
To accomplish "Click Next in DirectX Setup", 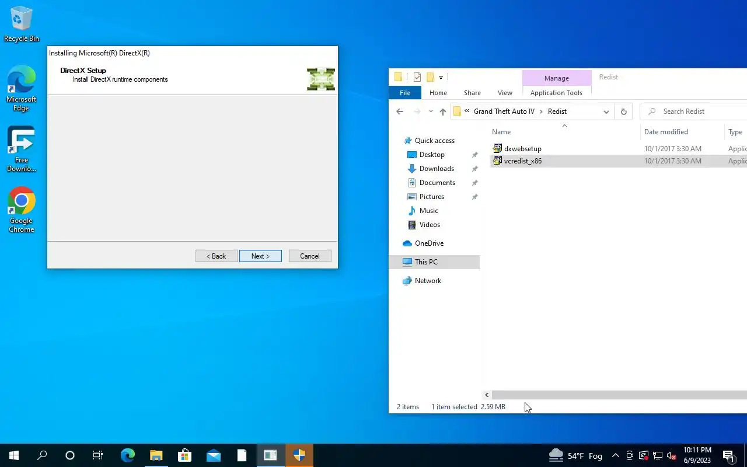I will (x=260, y=256).
